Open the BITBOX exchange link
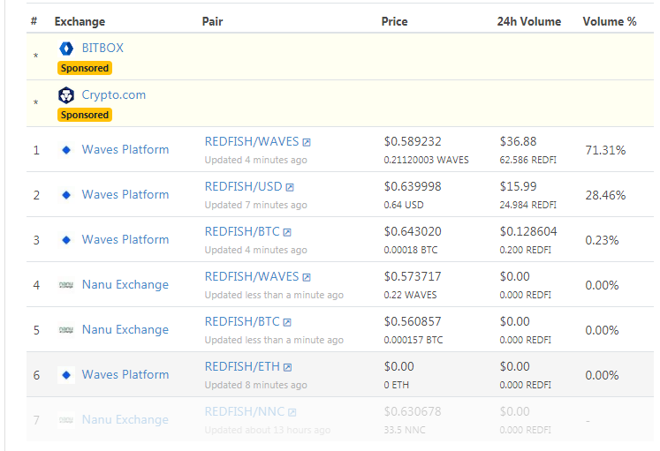 coord(102,48)
